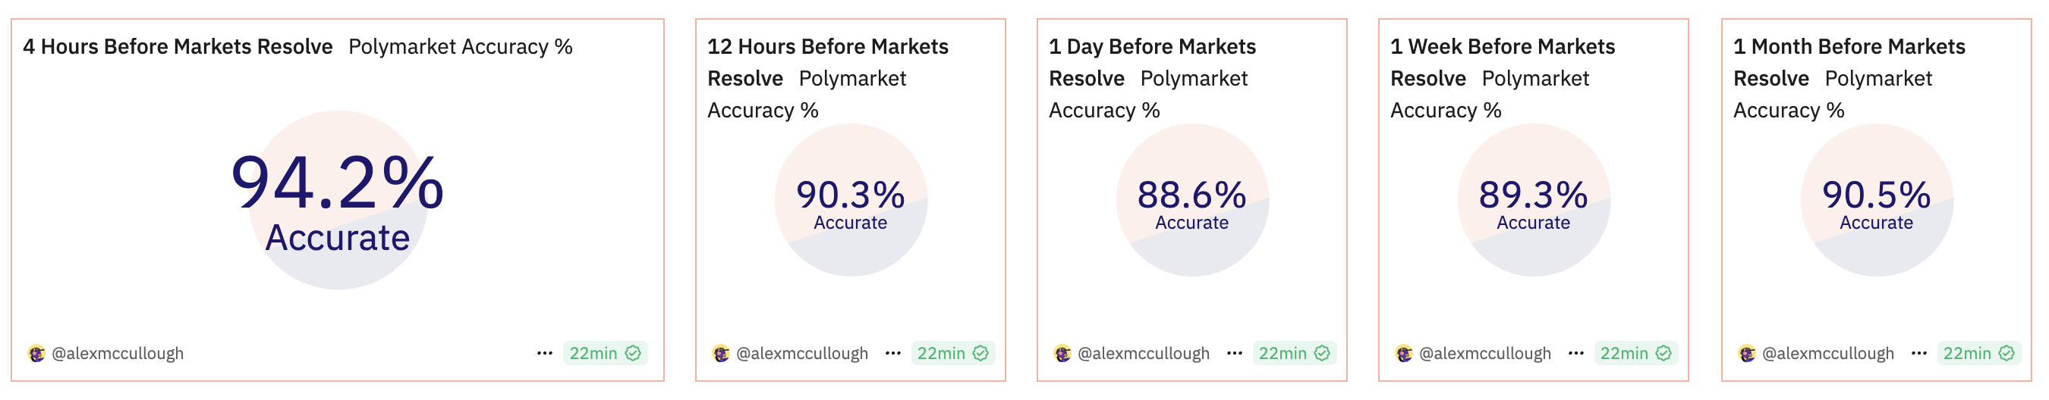Open the three-dot menu on the 1 Day card
The image size is (2049, 400).
point(1235,353)
